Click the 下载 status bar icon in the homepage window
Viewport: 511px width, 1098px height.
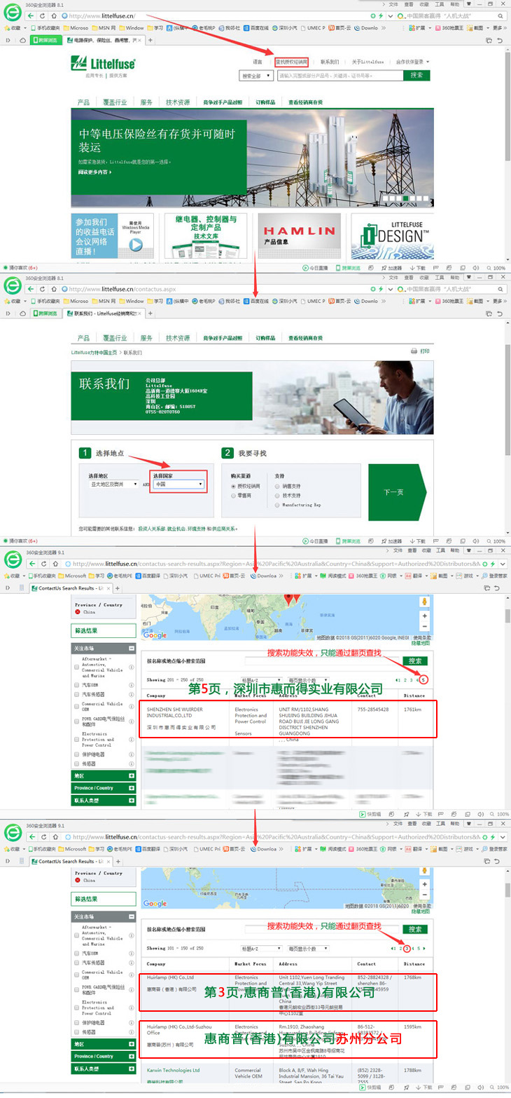click(x=418, y=268)
